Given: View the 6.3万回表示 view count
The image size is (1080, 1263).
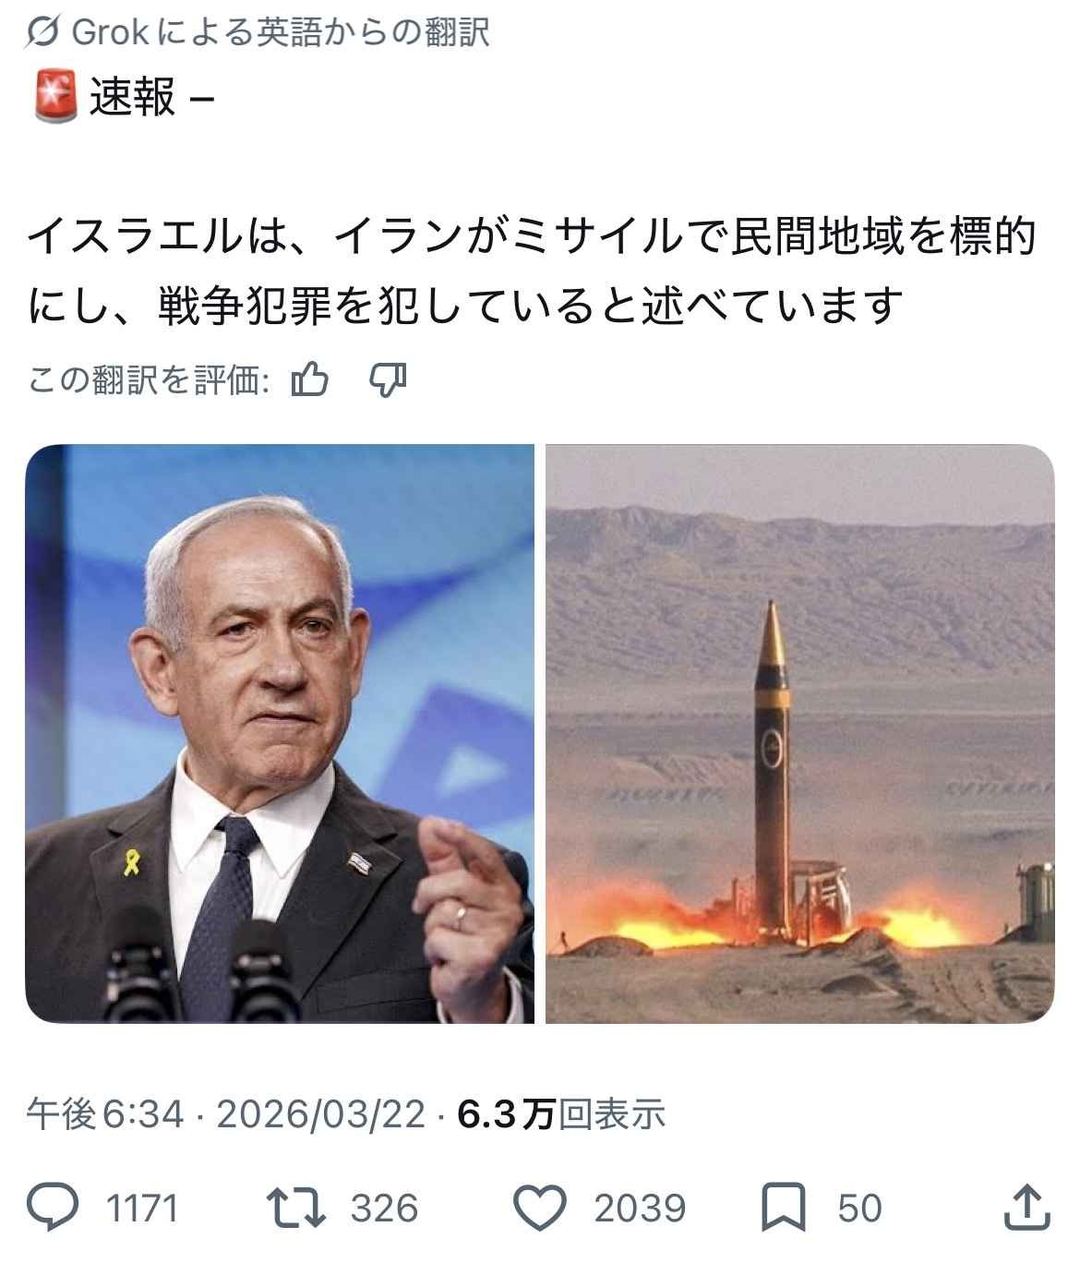Looking at the screenshot, I should [560, 1114].
